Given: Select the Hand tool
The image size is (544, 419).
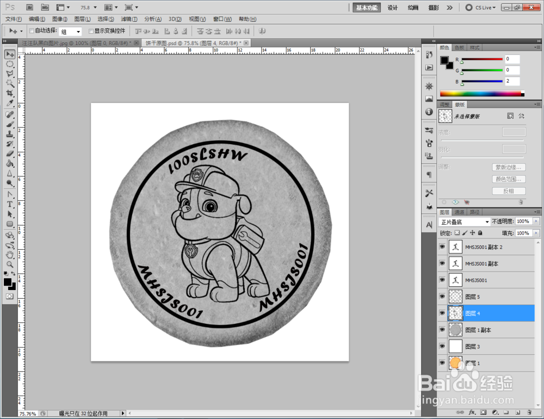Looking at the screenshot, I should 10,255.
